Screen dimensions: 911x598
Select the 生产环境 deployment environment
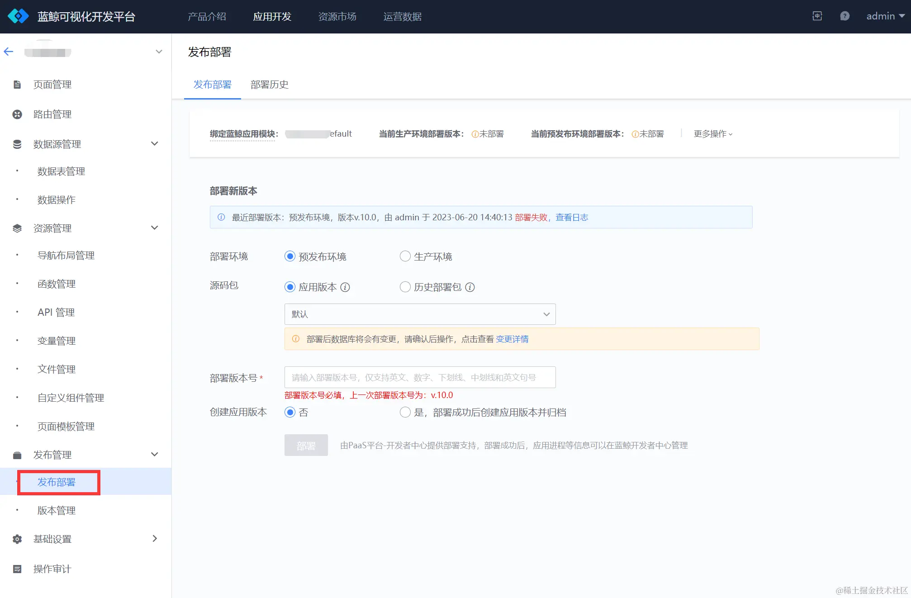405,256
